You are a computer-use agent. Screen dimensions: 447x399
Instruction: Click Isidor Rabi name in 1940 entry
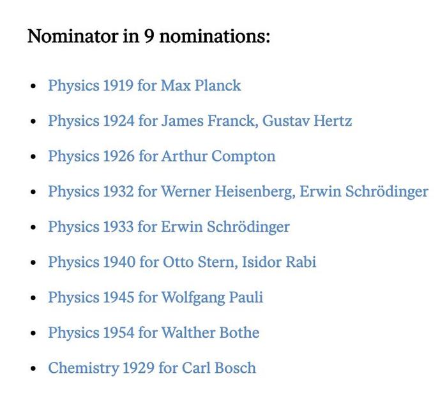[279, 262]
